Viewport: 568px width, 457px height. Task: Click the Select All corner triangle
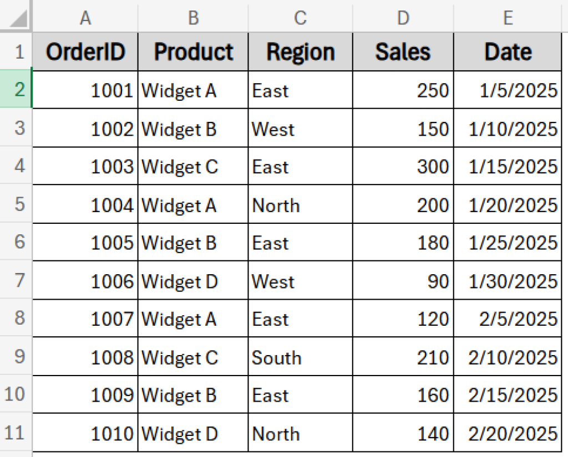coord(16,17)
